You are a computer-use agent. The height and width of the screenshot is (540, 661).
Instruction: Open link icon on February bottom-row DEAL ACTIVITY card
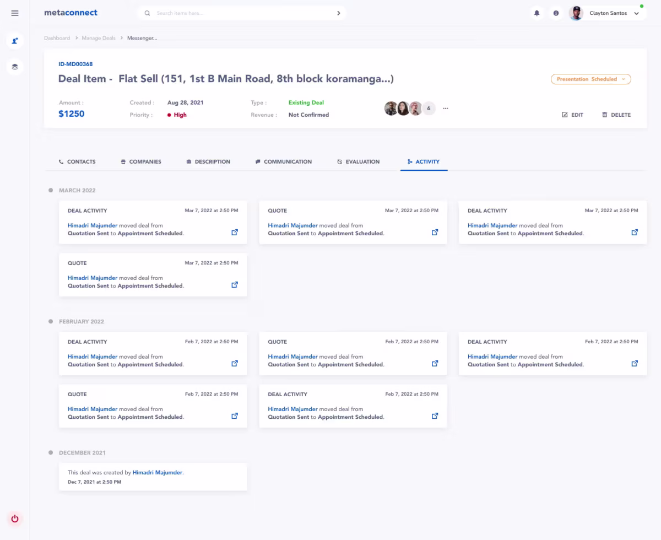coord(435,416)
